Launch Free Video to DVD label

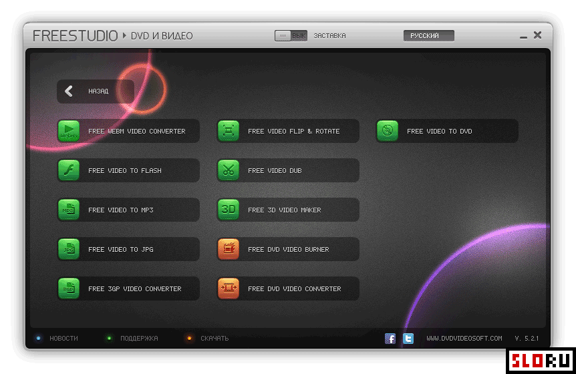point(439,131)
